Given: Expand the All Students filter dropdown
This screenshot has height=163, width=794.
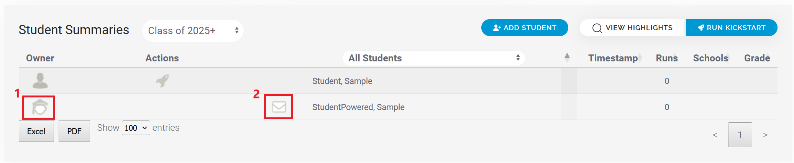Looking at the screenshot, I should 433,58.
